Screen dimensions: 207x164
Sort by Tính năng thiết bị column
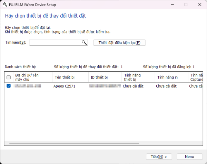(x=138, y=77)
